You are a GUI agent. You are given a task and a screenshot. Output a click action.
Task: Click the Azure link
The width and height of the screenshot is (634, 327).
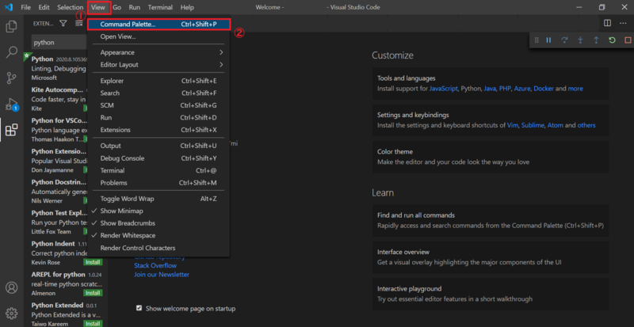tap(522, 89)
